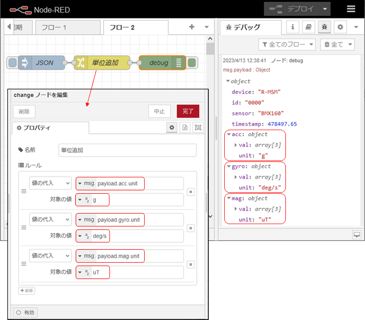Image resolution: width=365 pixels, height=320 pixels.
Task: Expand the val array under acc
Action: point(235,145)
